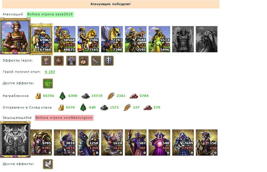Click the red chest armor effect icon
The image size is (267, 172).
click(59, 61)
